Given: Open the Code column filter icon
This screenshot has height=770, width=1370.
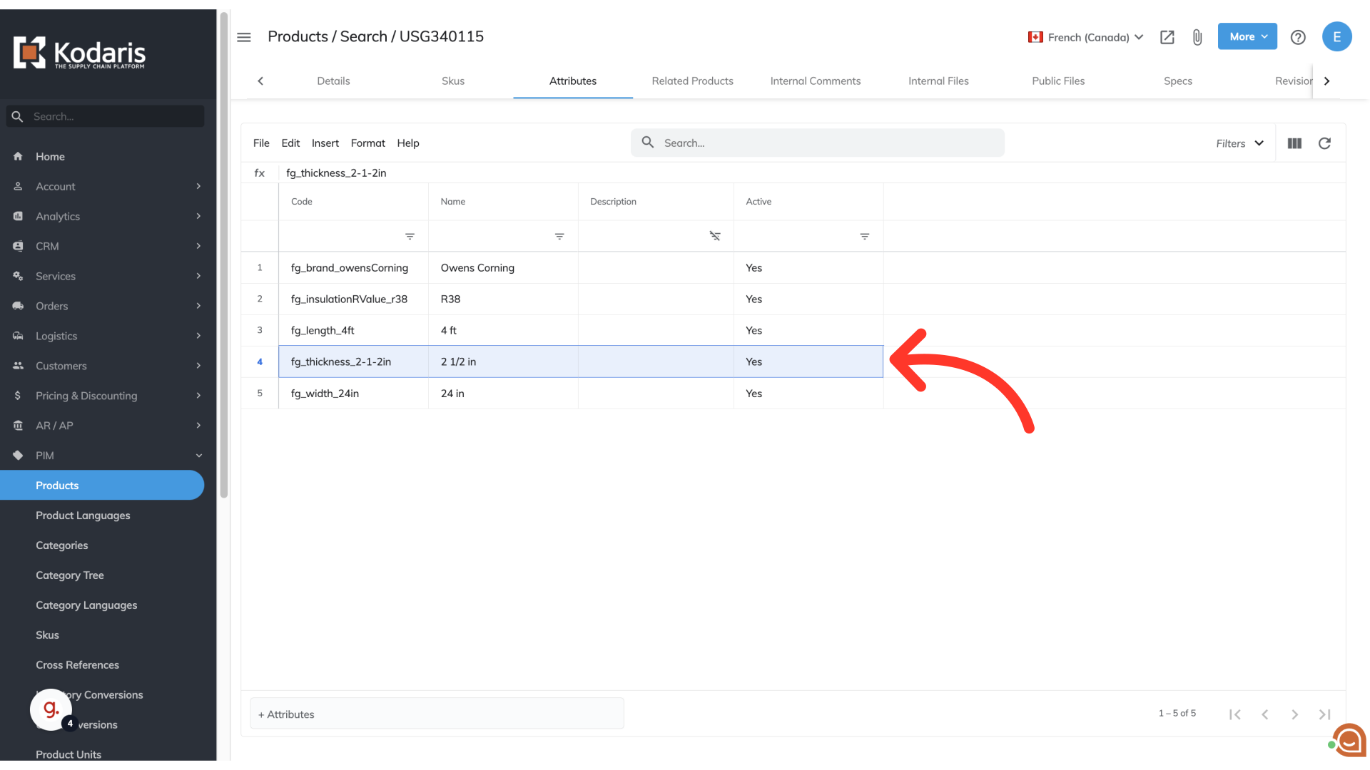Looking at the screenshot, I should coord(410,236).
